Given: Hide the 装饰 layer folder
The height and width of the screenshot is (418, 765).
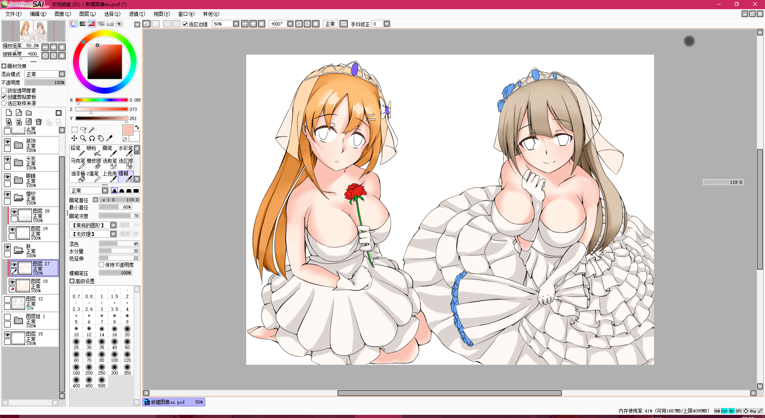Looking at the screenshot, I should pyautogui.click(x=7, y=142).
